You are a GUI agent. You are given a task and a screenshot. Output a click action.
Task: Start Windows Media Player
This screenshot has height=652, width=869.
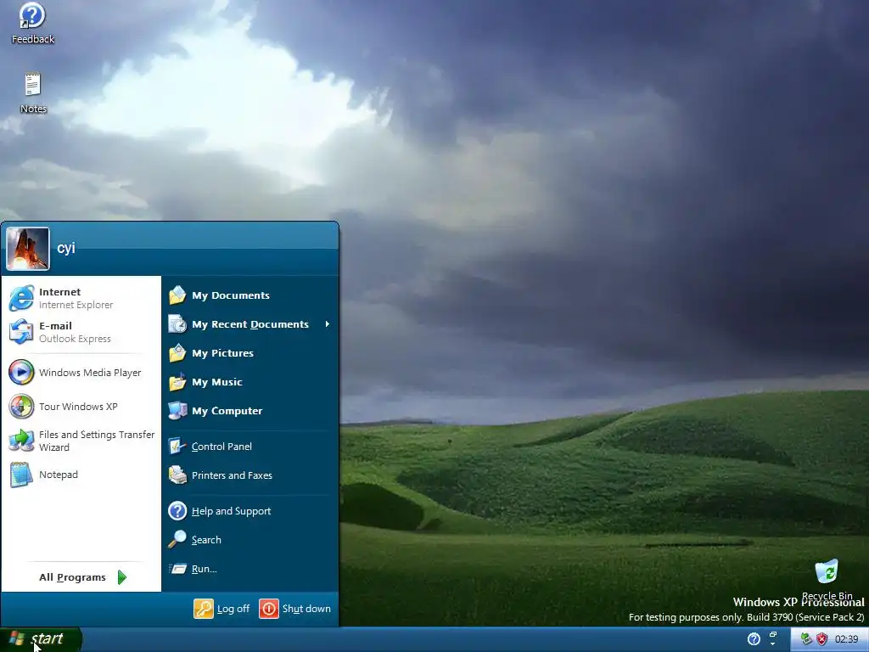(x=81, y=373)
